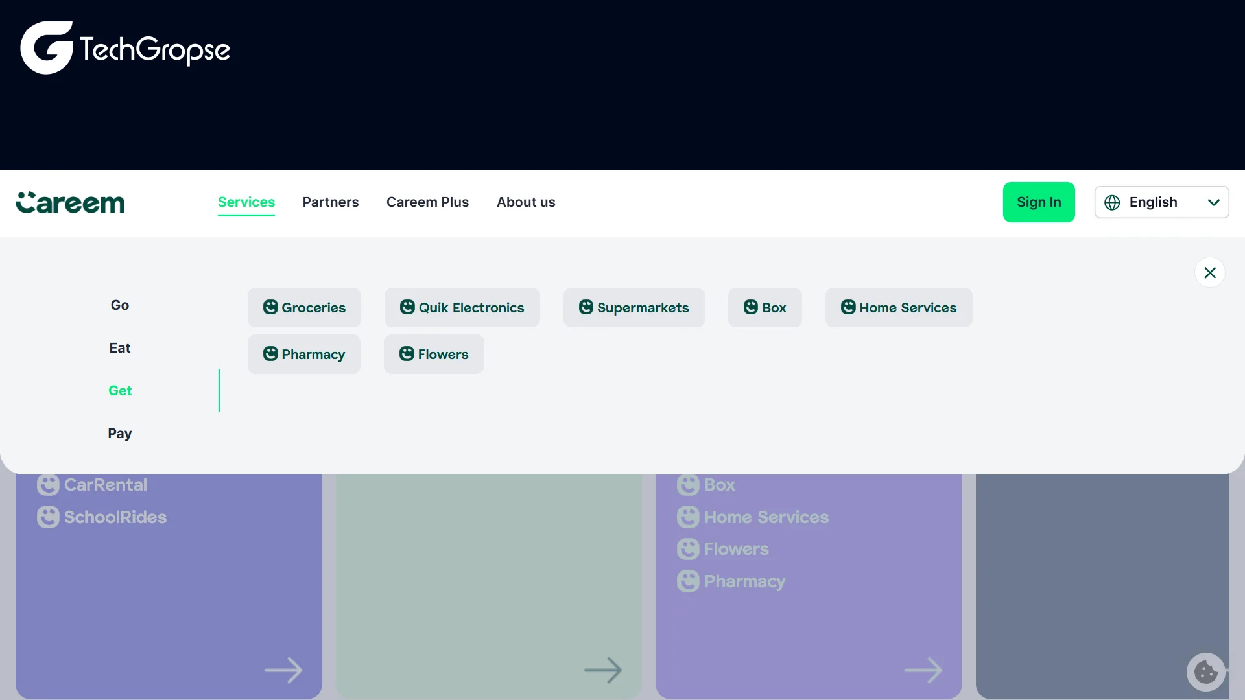Click the Sign In button
This screenshot has width=1245, height=700.
pyautogui.click(x=1039, y=202)
